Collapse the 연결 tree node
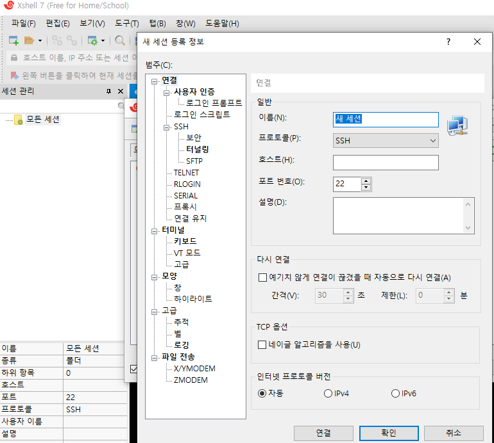494x443 pixels. (155, 82)
